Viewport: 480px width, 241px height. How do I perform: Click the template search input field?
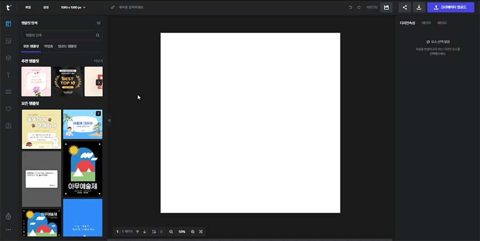tap(59, 35)
